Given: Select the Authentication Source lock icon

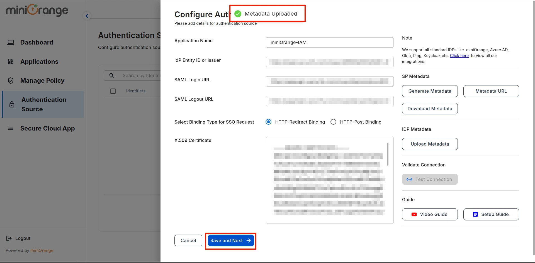Looking at the screenshot, I should [x=11, y=104].
